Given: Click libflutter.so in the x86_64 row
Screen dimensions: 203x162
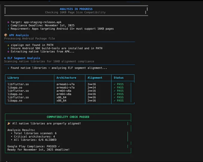Looking at the screenshot, I should 18,97.
